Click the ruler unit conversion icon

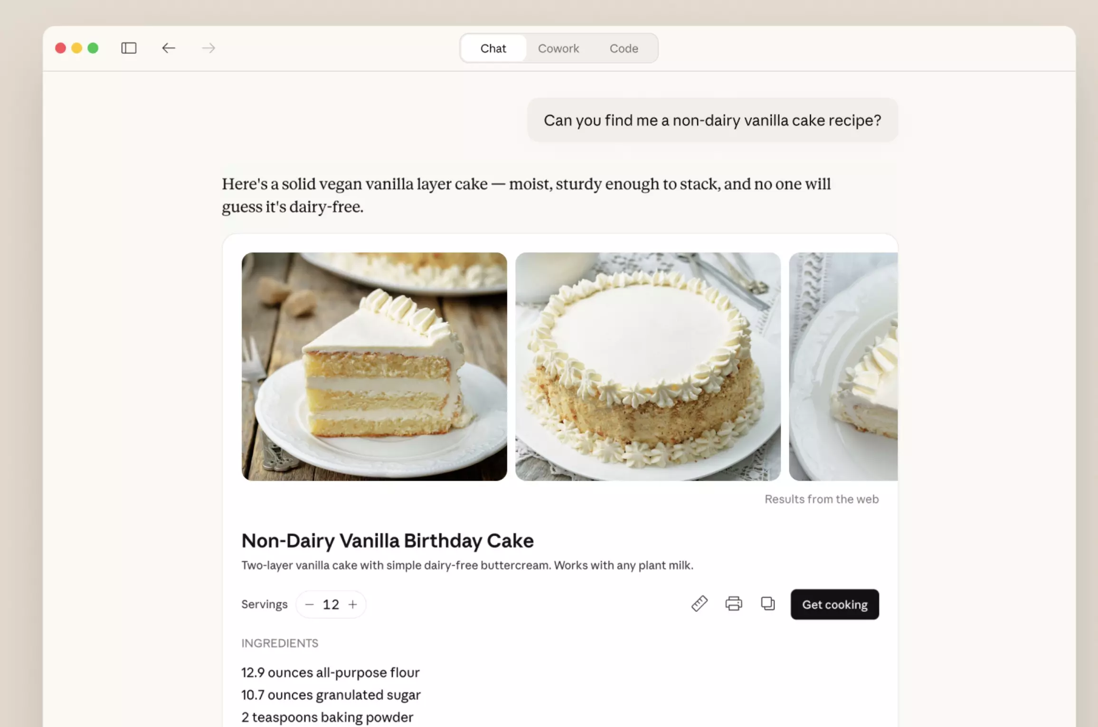699,604
